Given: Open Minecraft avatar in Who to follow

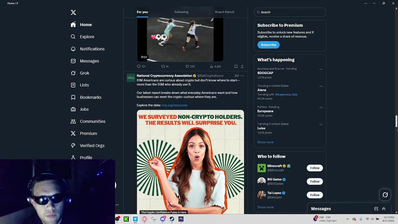Looking at the screenshot, I should pos(261,168).
